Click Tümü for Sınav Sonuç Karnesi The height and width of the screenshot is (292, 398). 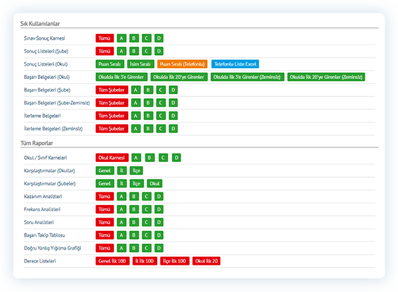coord(104,38)
